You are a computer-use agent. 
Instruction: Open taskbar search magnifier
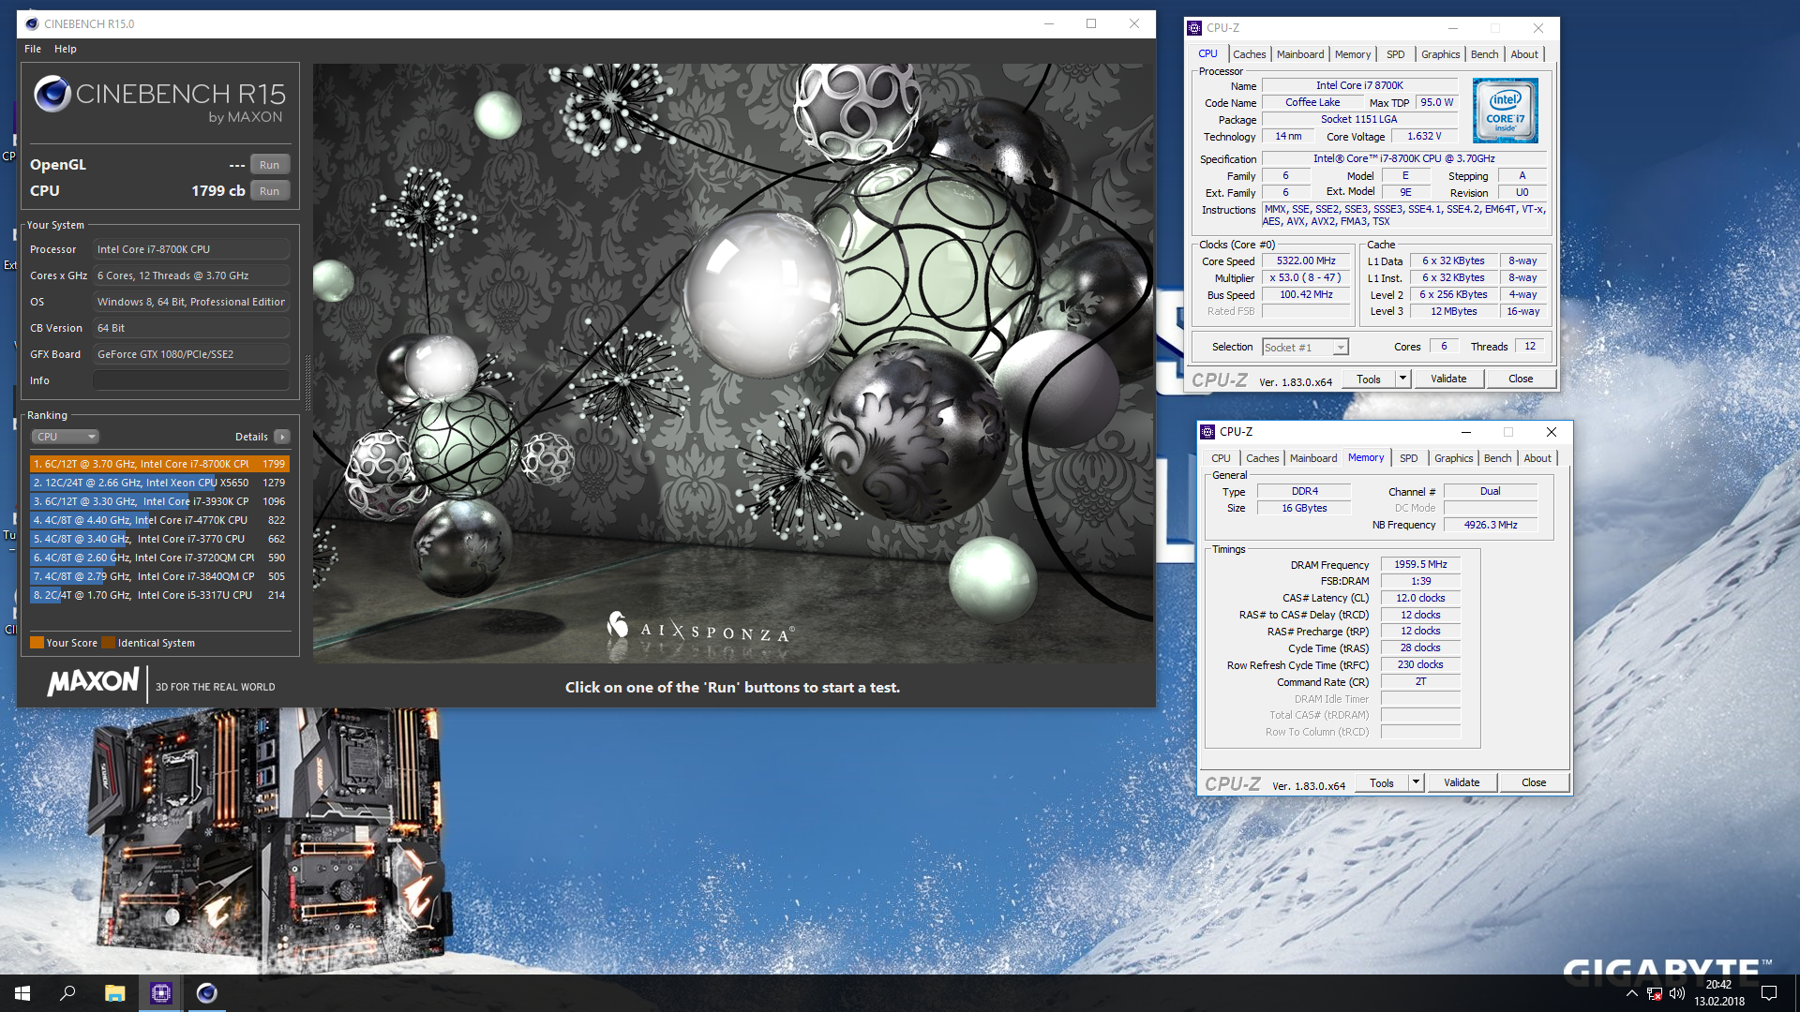(67, 993)
